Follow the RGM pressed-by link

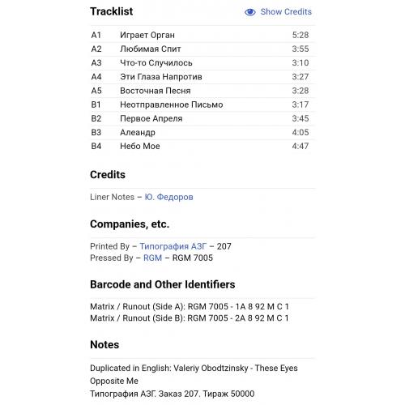coord(152,258)
